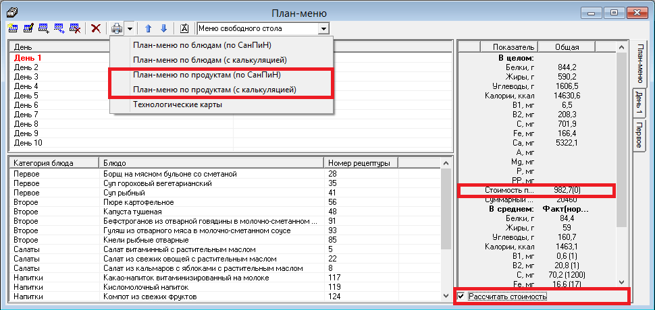This screenshot has width=655, height=310.
Task: Switch to the vertical 'День 1' tab
Action: [x=639, y=104]
